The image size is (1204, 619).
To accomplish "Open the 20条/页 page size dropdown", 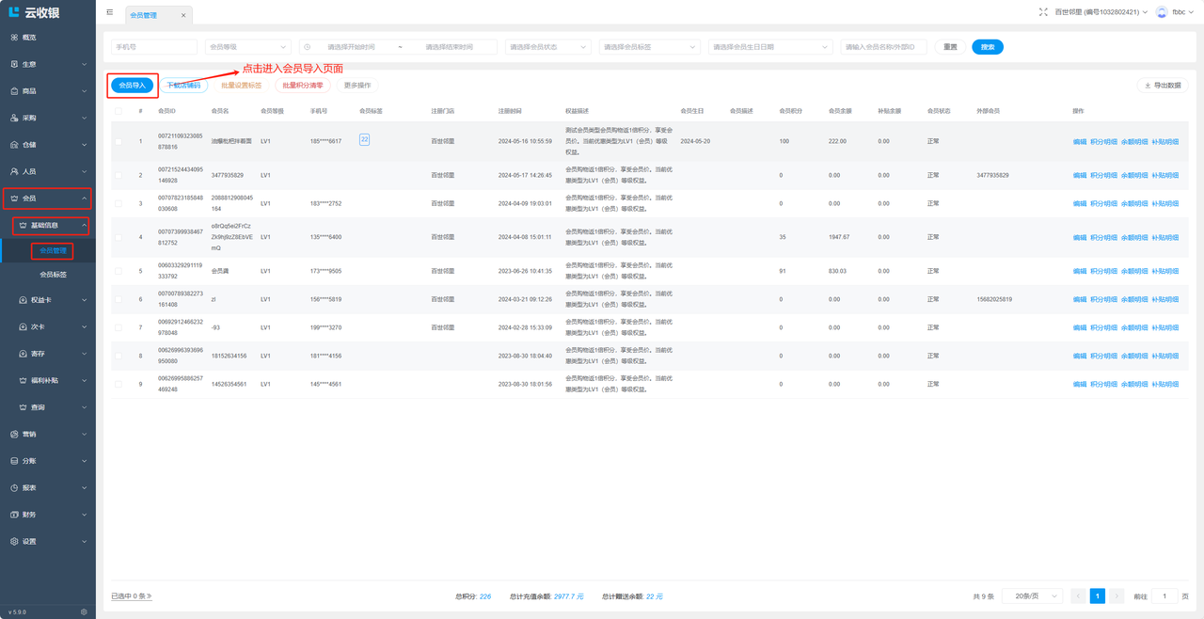I will [x=1032, y=596].
